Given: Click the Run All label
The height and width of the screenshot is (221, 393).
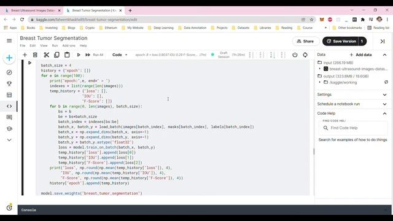Looking at the screenshot, I should click(98, 55).
